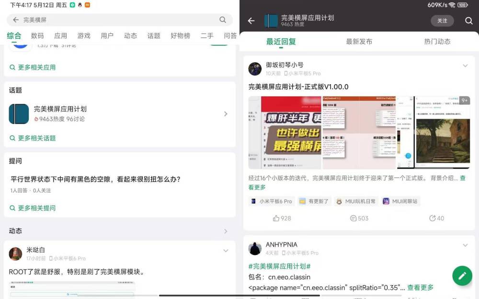Viewport: 479px width, 299px height.
Task: Open 御坂初琴小号's avatar
Action: pyautogui.click(x=255, y=69)
